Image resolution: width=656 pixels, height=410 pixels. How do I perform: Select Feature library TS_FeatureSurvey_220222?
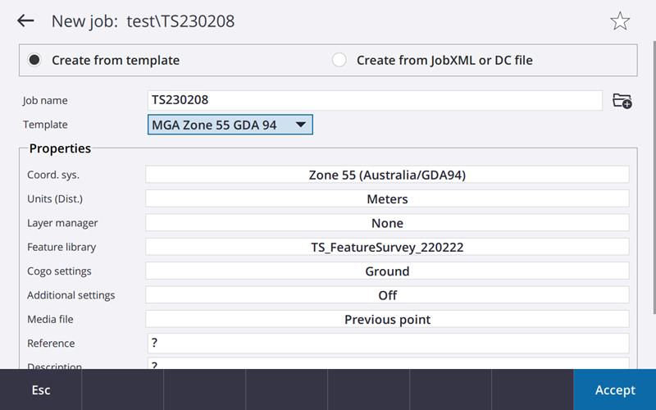[387, 247]
